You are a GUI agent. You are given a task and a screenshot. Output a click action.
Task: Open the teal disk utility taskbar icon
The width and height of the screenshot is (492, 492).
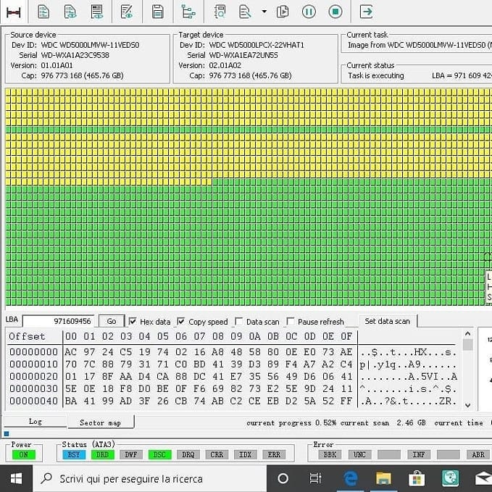(450, 478)
